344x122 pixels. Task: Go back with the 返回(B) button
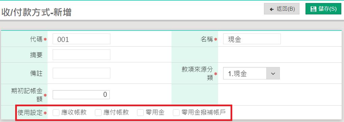point(282,9)
